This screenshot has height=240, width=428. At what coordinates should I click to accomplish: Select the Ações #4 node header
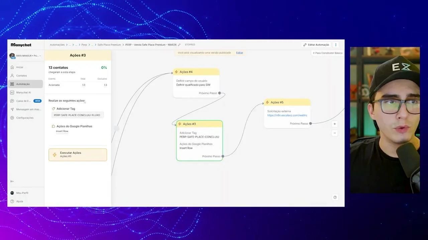[196, 72]
